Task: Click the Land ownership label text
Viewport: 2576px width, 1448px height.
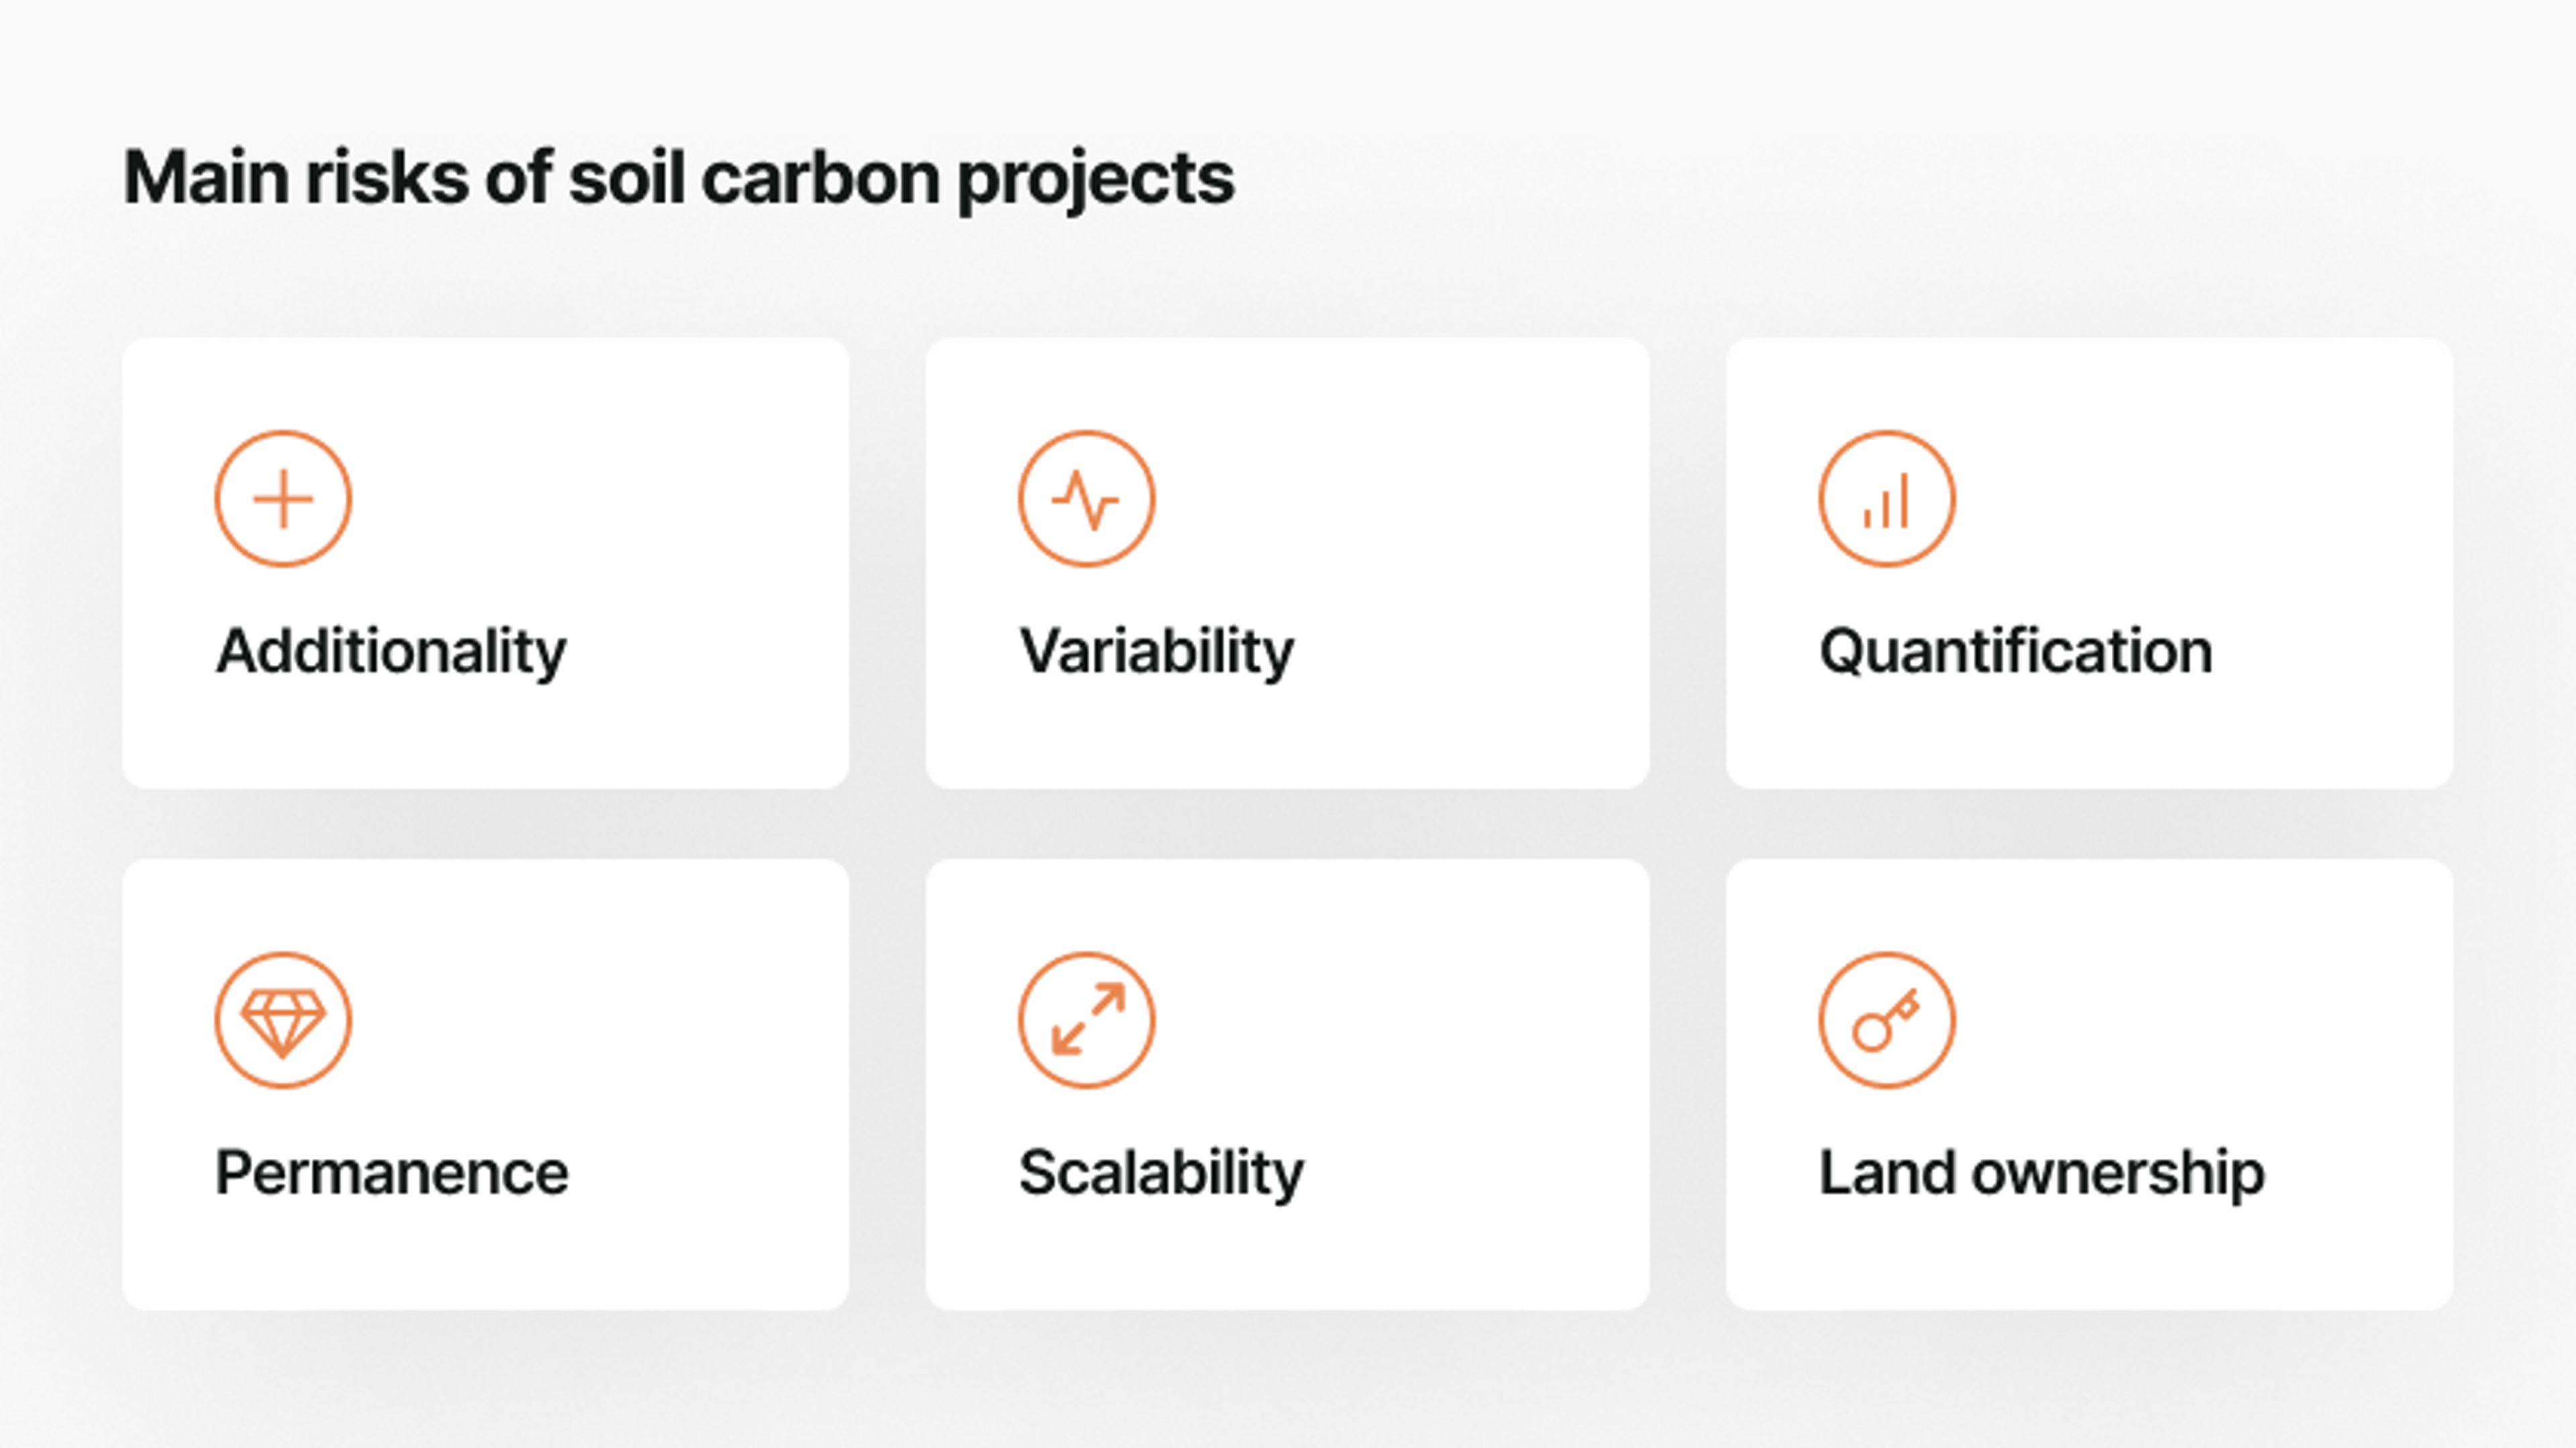Action: pos(2041,1173)
